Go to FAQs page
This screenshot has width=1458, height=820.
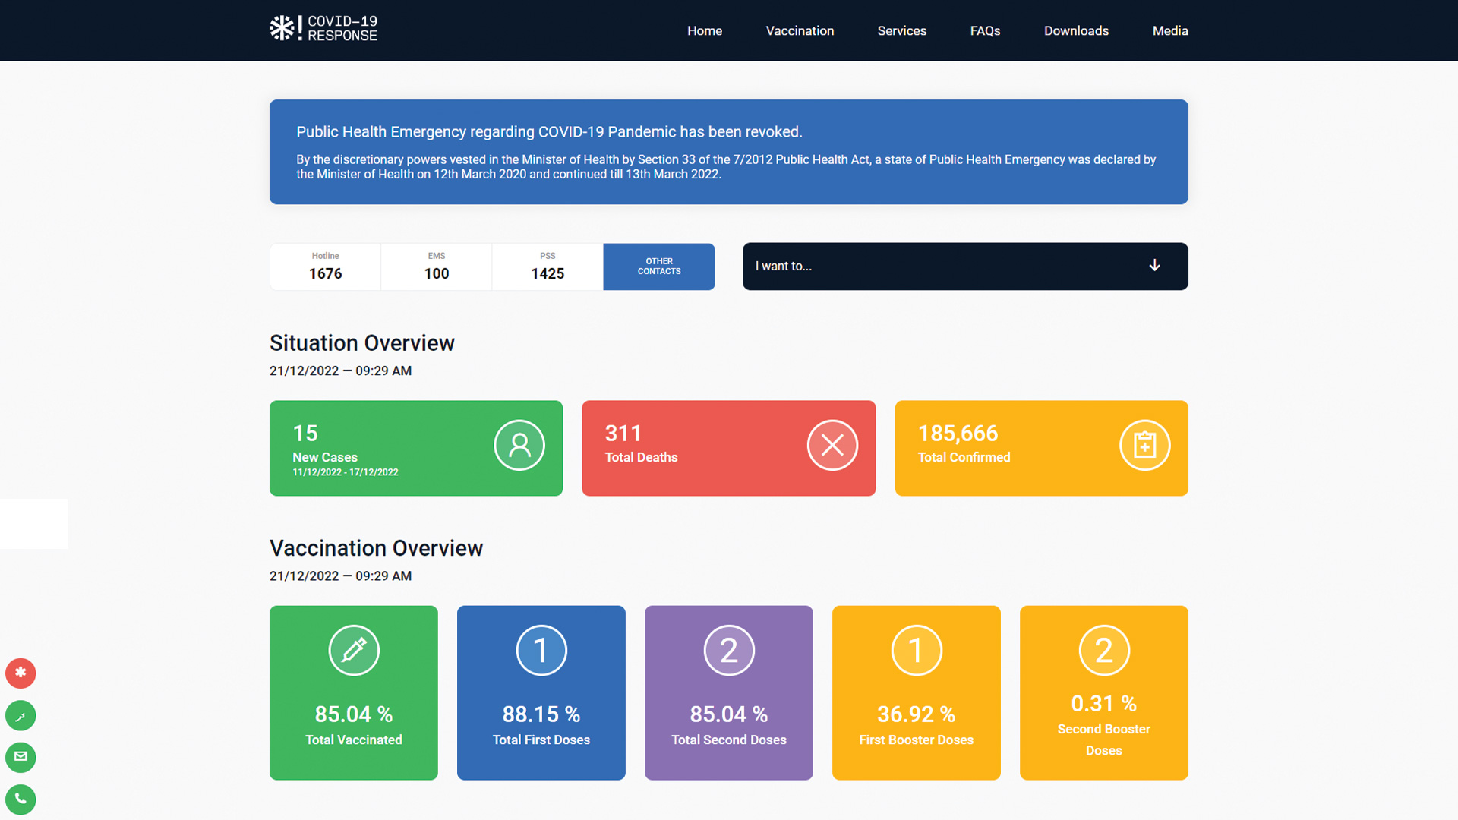point(985,30)
